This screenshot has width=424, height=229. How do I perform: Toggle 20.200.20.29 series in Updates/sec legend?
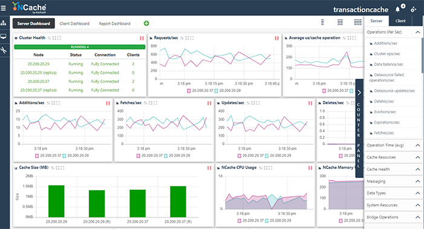(x=278, y=156)
